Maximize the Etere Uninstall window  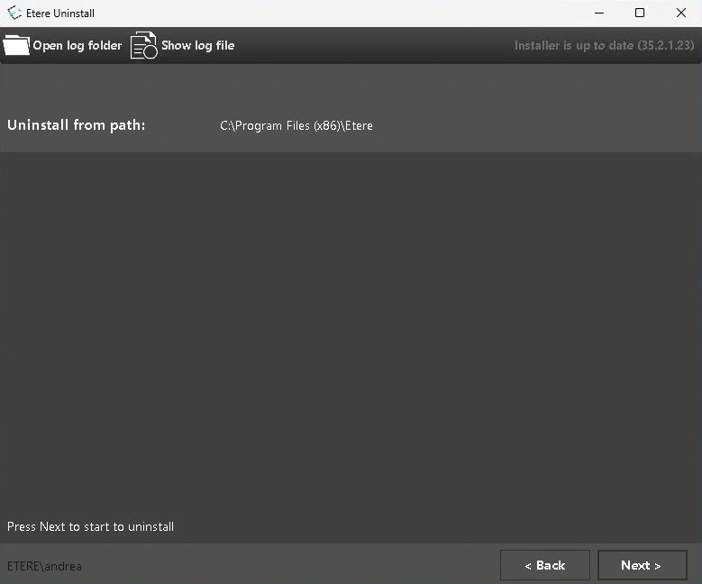640,13
